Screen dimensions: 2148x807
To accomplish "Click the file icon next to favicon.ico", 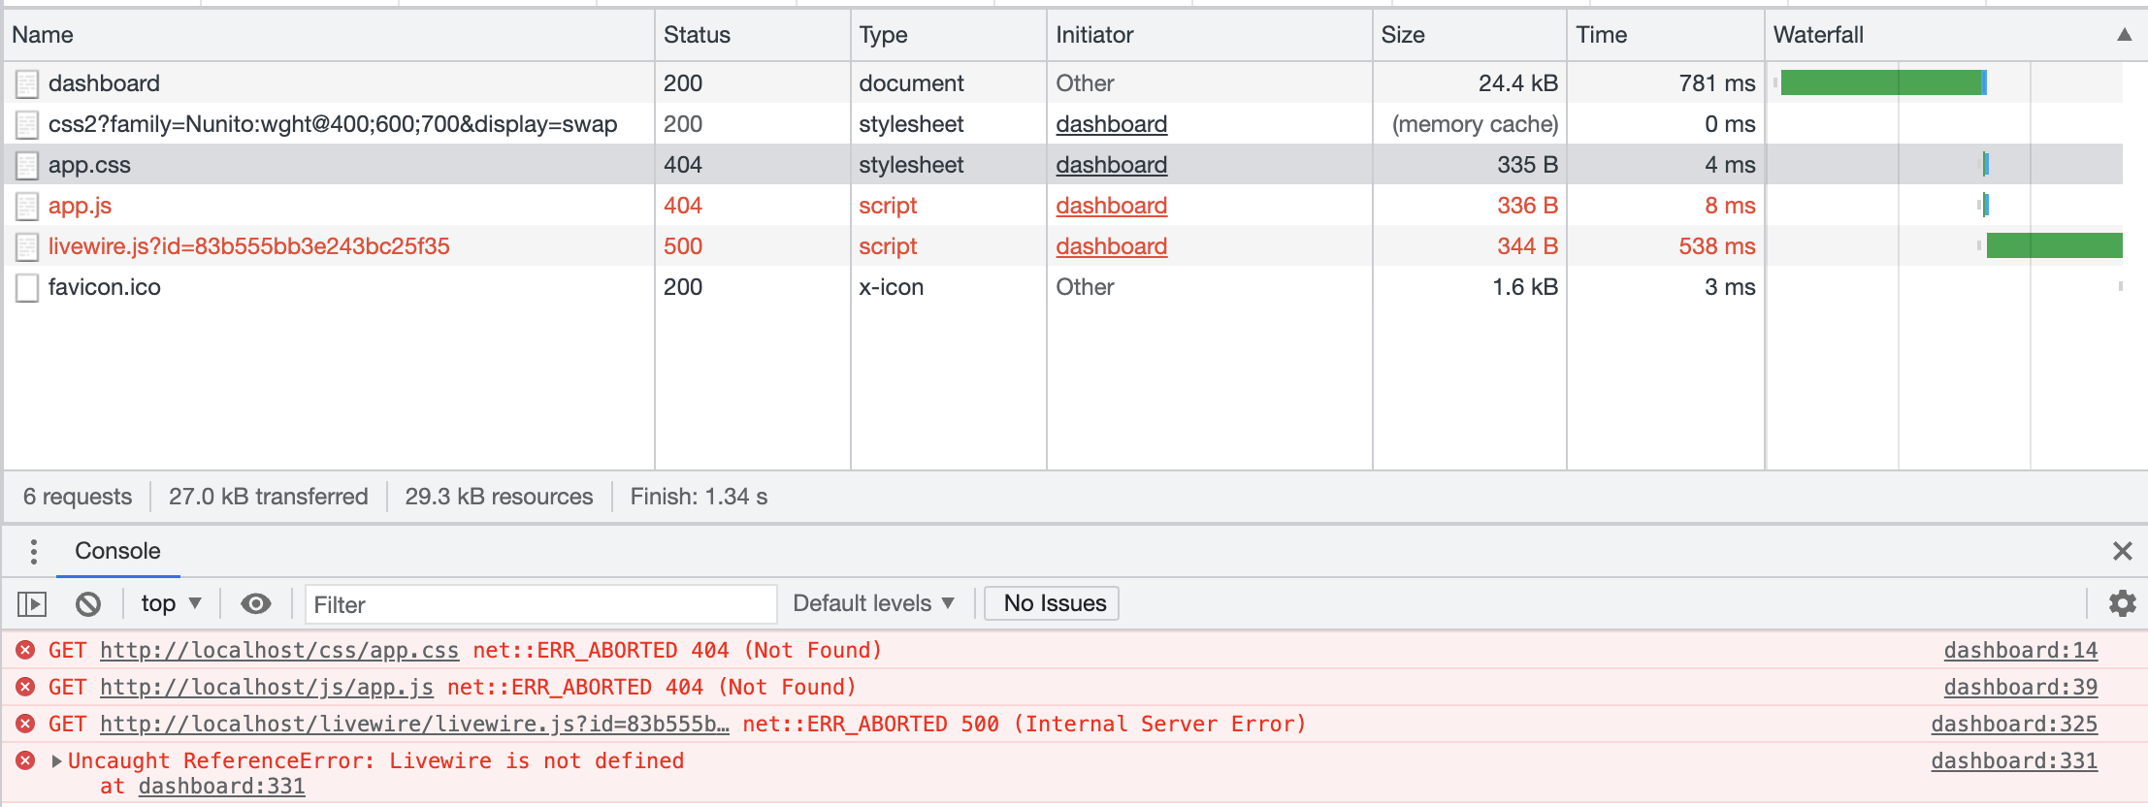I will (27, 287).
